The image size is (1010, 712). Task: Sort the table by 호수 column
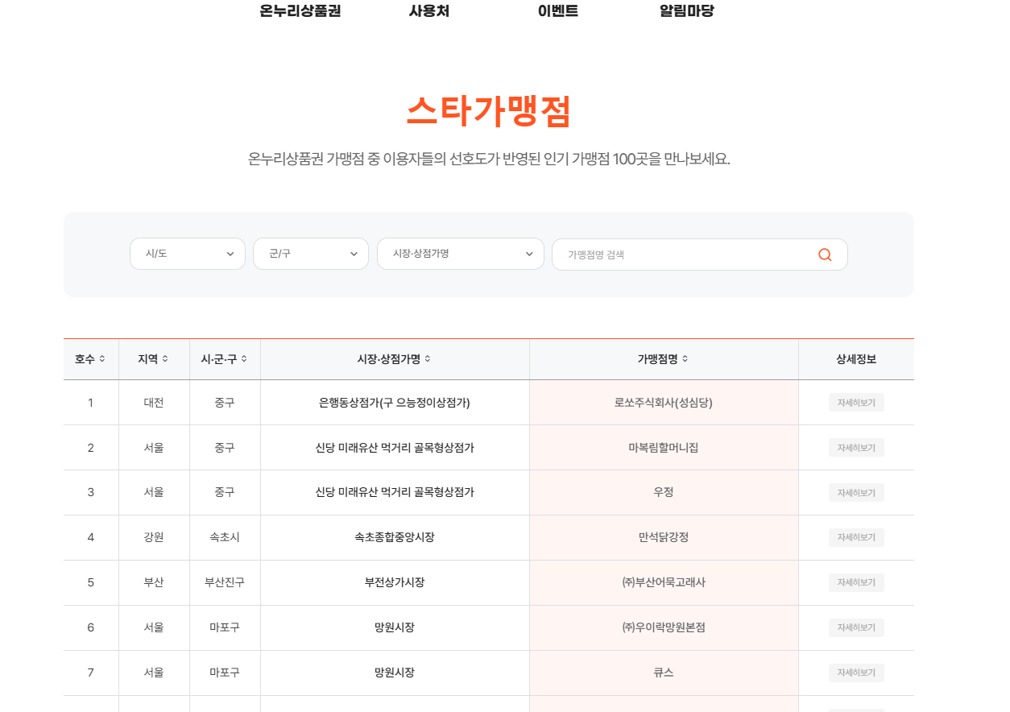91,359
